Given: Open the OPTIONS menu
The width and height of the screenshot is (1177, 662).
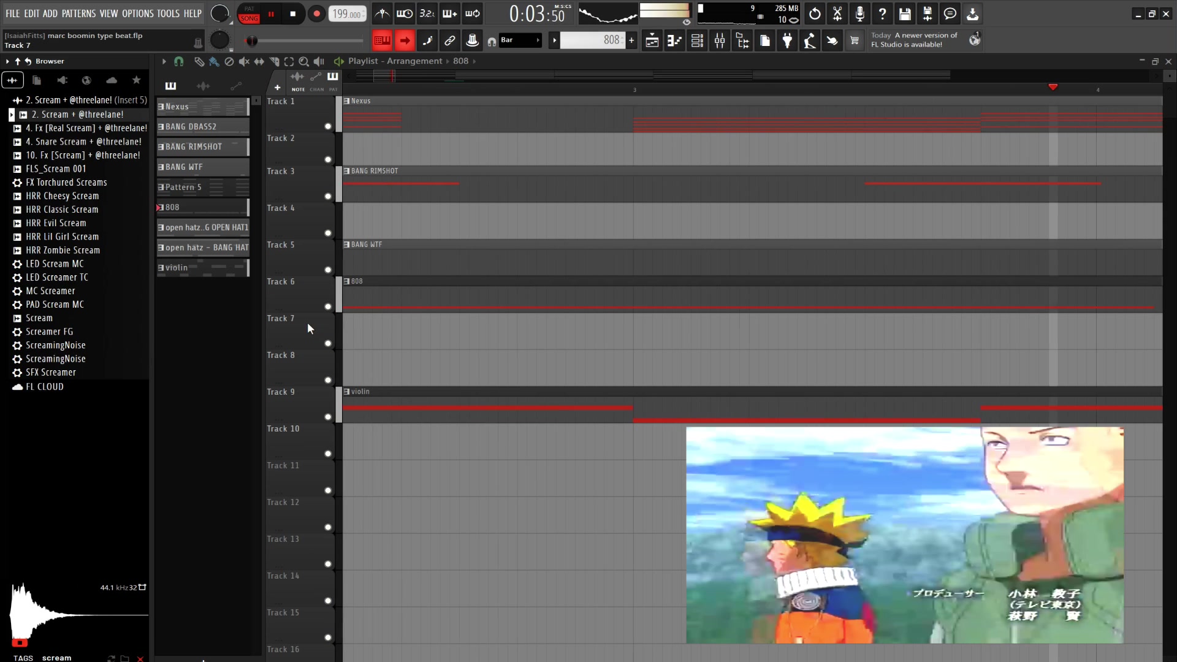Looking at the screenshot, I should [x=138, y=13].
